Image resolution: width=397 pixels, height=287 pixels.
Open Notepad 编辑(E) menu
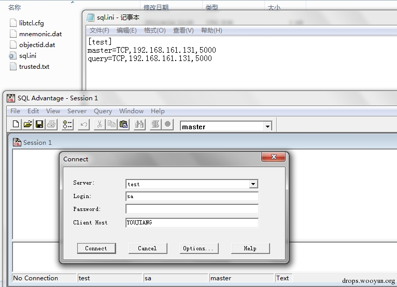pos(126,31)
